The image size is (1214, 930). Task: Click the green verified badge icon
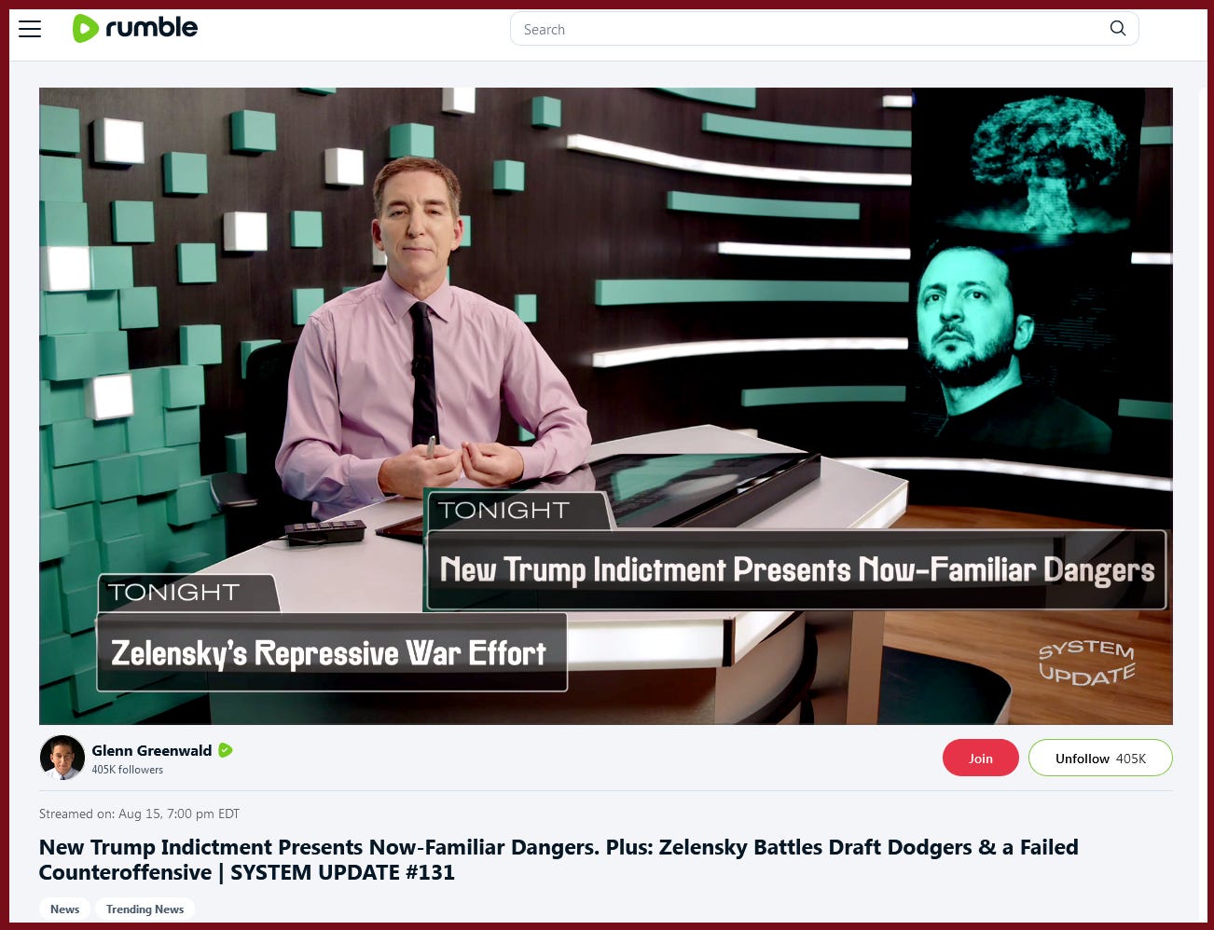(x=226, y=750)
